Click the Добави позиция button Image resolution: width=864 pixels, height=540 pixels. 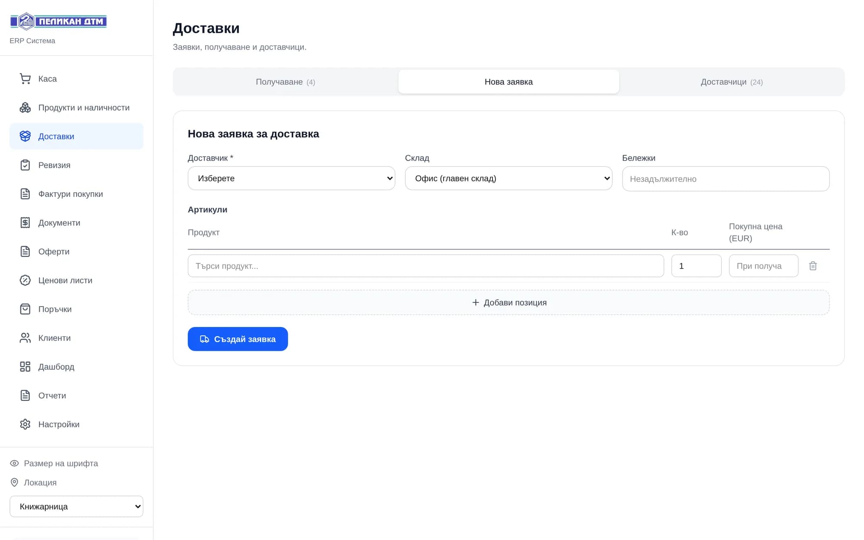[x=508, y=302]
